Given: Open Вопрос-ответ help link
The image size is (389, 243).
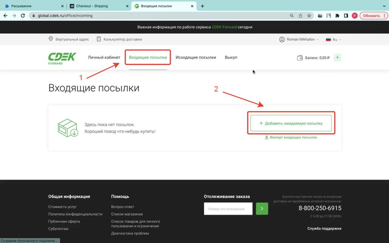Looking at the screenshot, I should 122,207.
